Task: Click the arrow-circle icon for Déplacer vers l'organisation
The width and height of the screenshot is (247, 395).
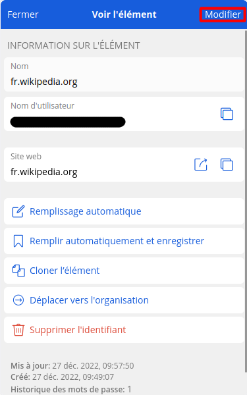Action: click(x=18, y=300)
